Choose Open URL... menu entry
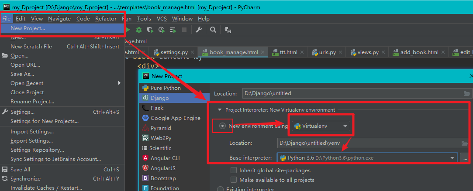Image resolution: width=473 pixels, height=191 pixels. (x=62, y=65)
